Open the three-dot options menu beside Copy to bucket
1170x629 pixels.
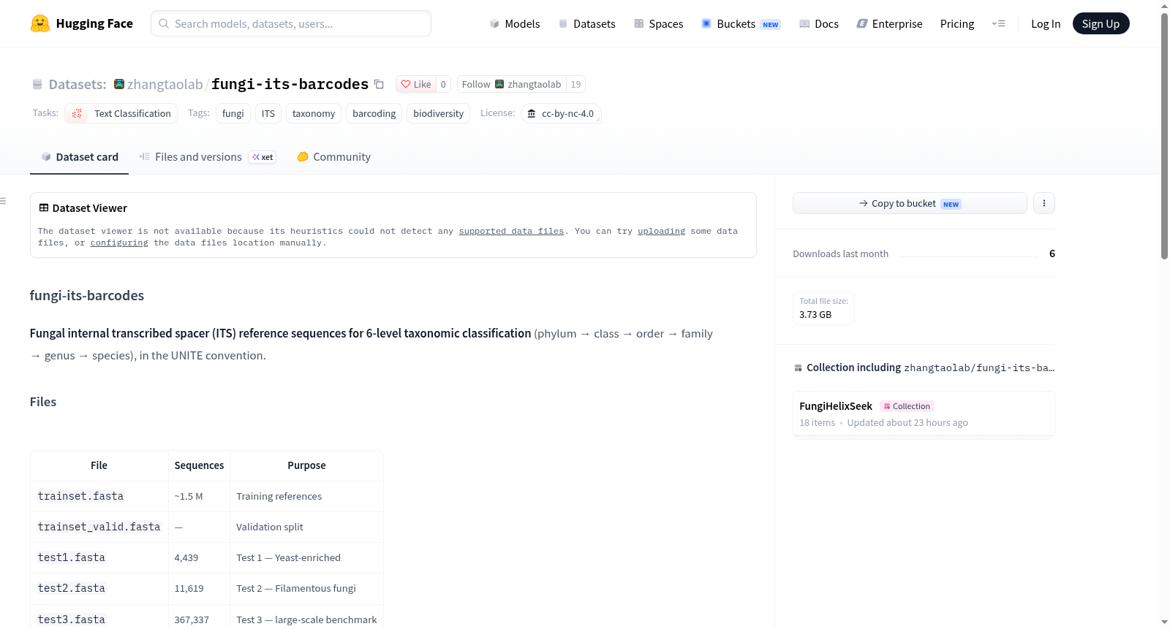click(x=1044, y=203)
